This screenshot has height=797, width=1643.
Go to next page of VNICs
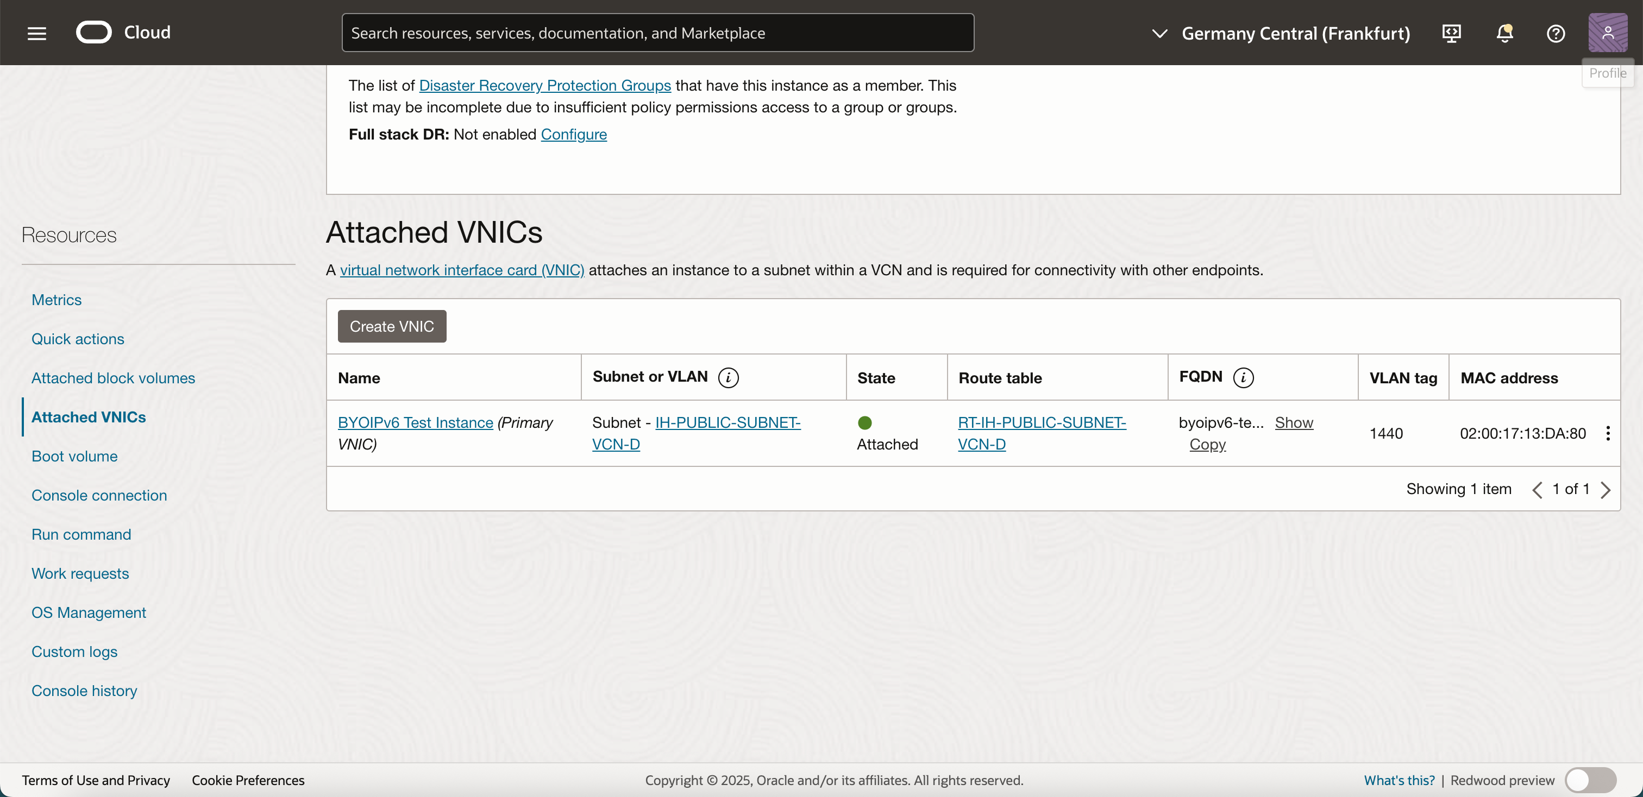[x=1606, y=489]
